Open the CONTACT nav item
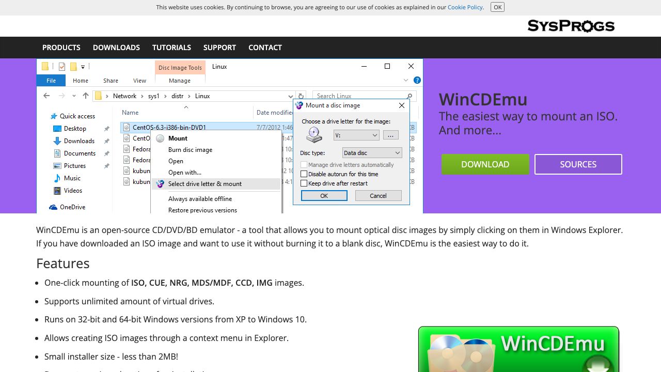The width and height of the screenshot is (661, 372). click(x=265, y=48)
